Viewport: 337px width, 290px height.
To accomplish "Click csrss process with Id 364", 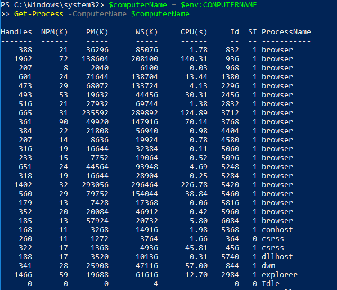I will (x=273, y=239).
